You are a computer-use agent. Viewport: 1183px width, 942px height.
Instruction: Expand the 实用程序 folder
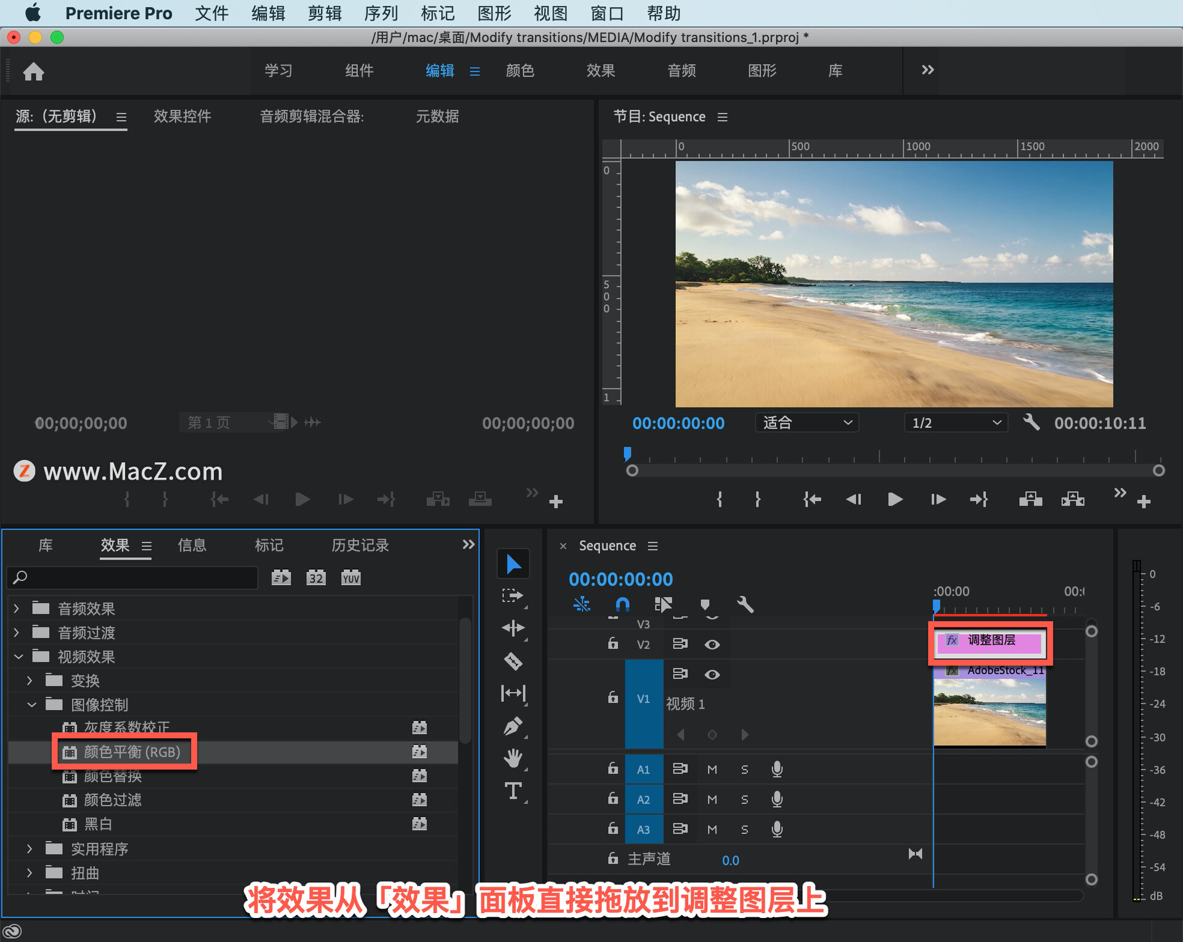pos(30,849)
